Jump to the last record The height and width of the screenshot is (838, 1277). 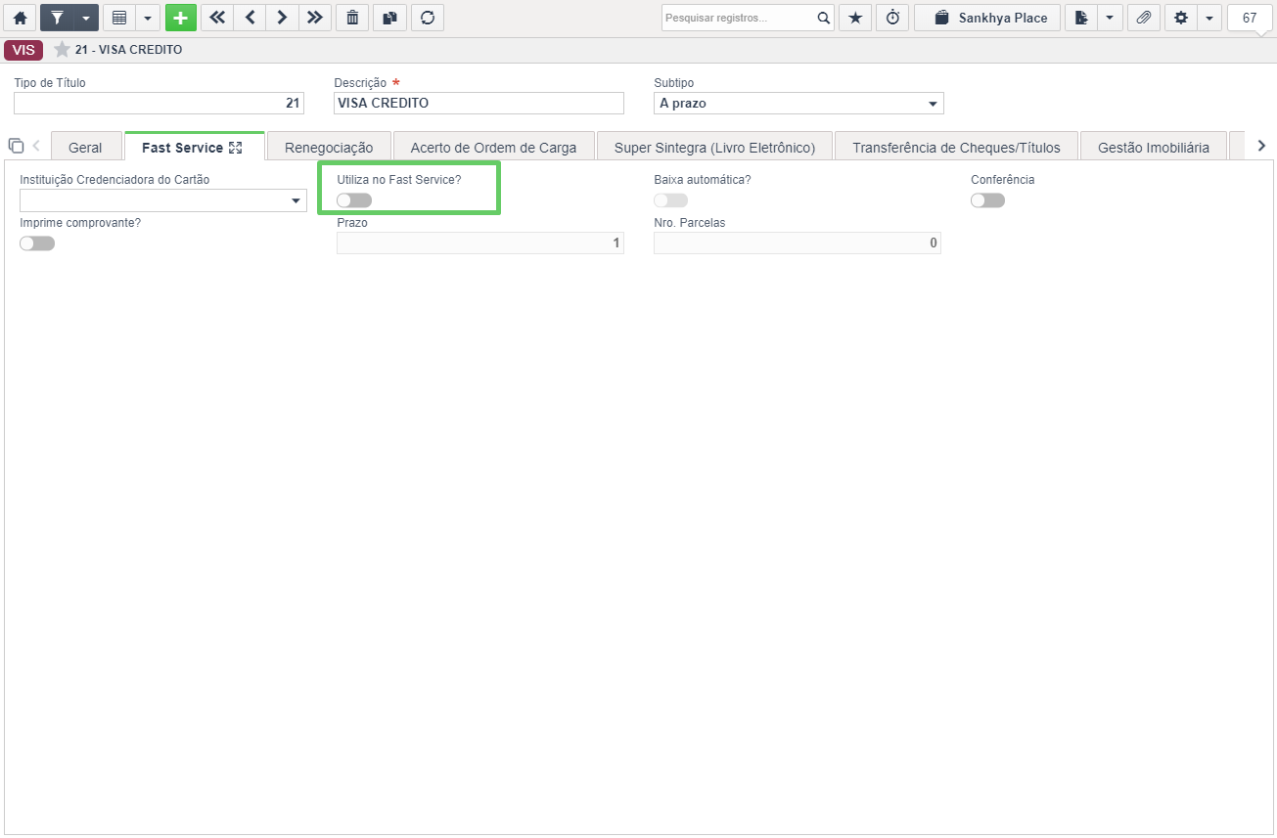(x=314, y=18)
